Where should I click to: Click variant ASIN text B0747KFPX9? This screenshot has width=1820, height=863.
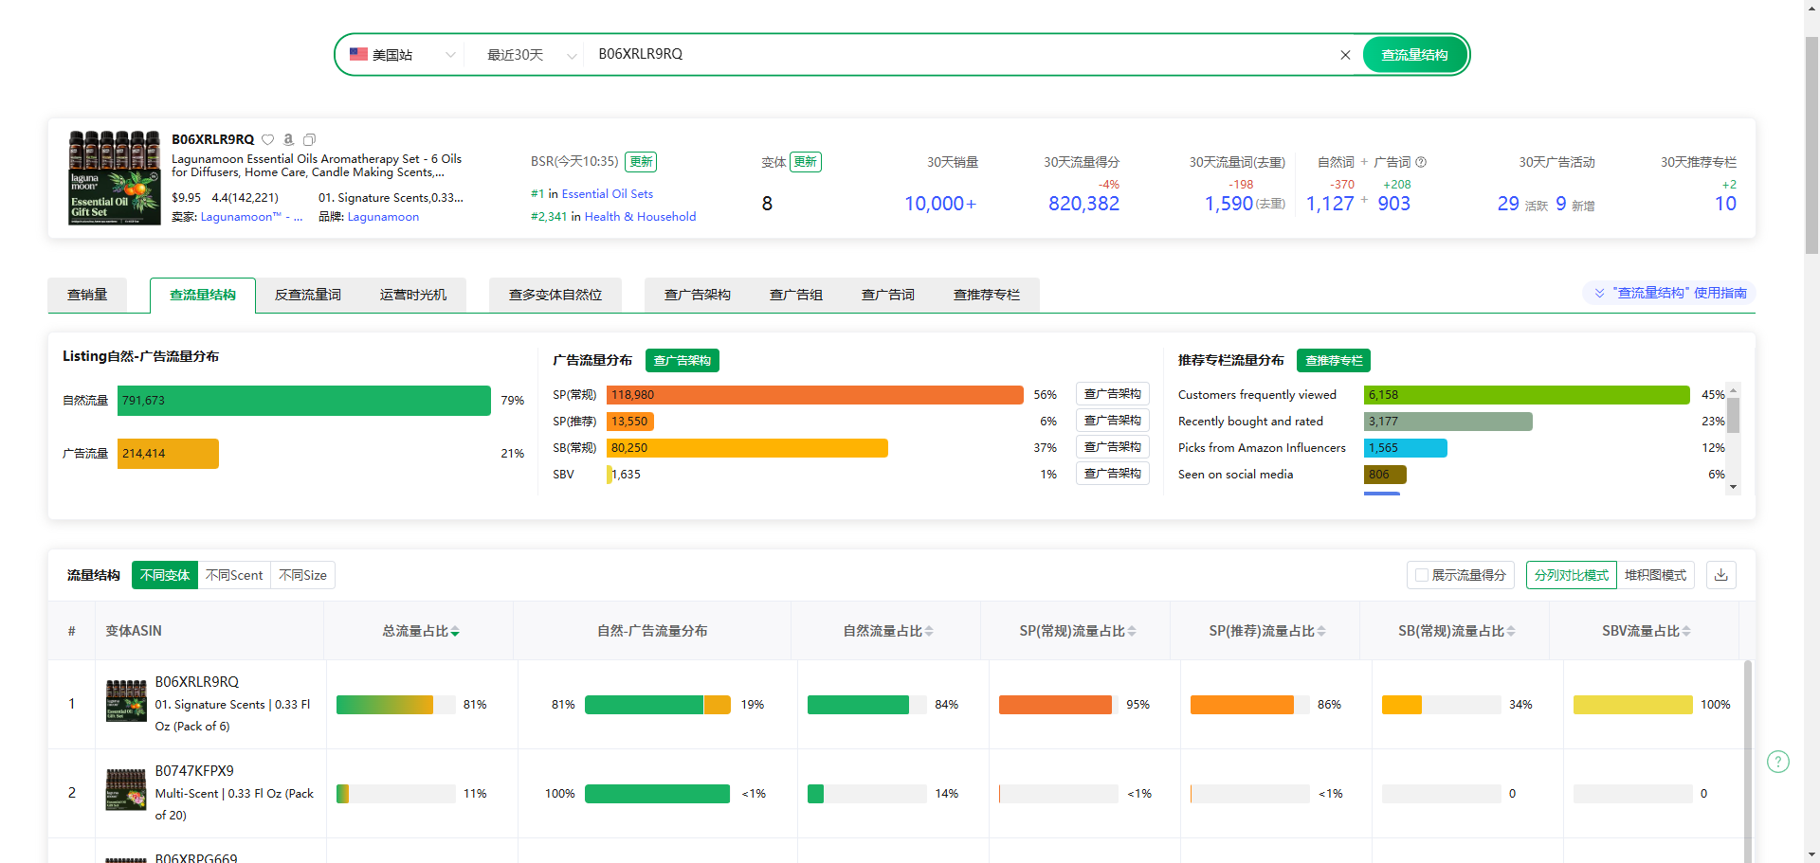pyautogui.click(x=194, y=771)
